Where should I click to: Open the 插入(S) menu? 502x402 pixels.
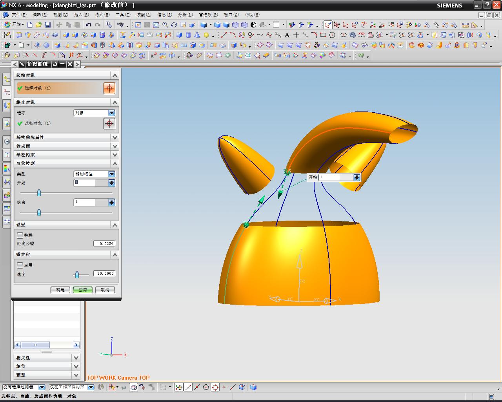(81, 15)
